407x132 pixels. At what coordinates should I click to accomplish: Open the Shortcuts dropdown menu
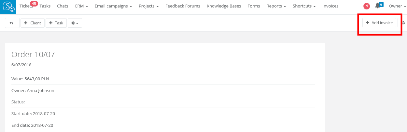pyautogui.click(x=304, y=6)
